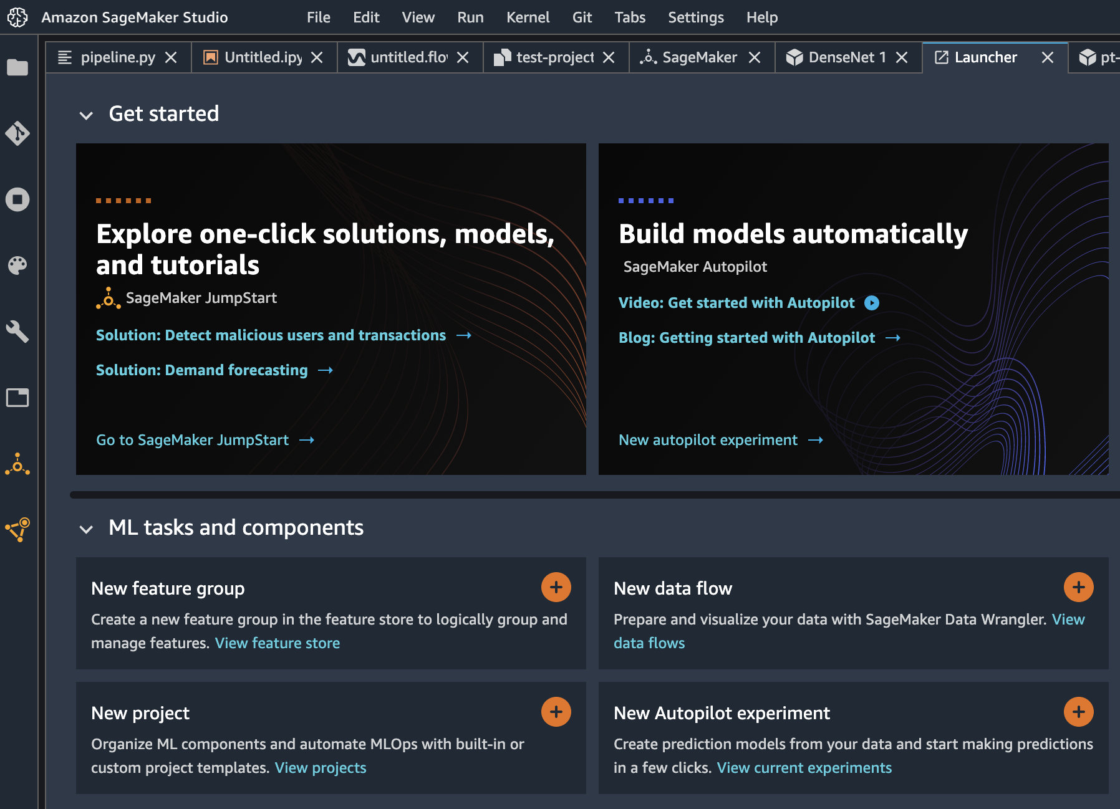Open the Settings menu
The height and width of the screenshot is (809, 1120).
tap(696, 17)
